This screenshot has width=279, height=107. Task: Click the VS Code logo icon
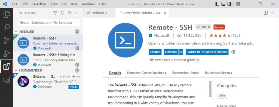(5, 4)
